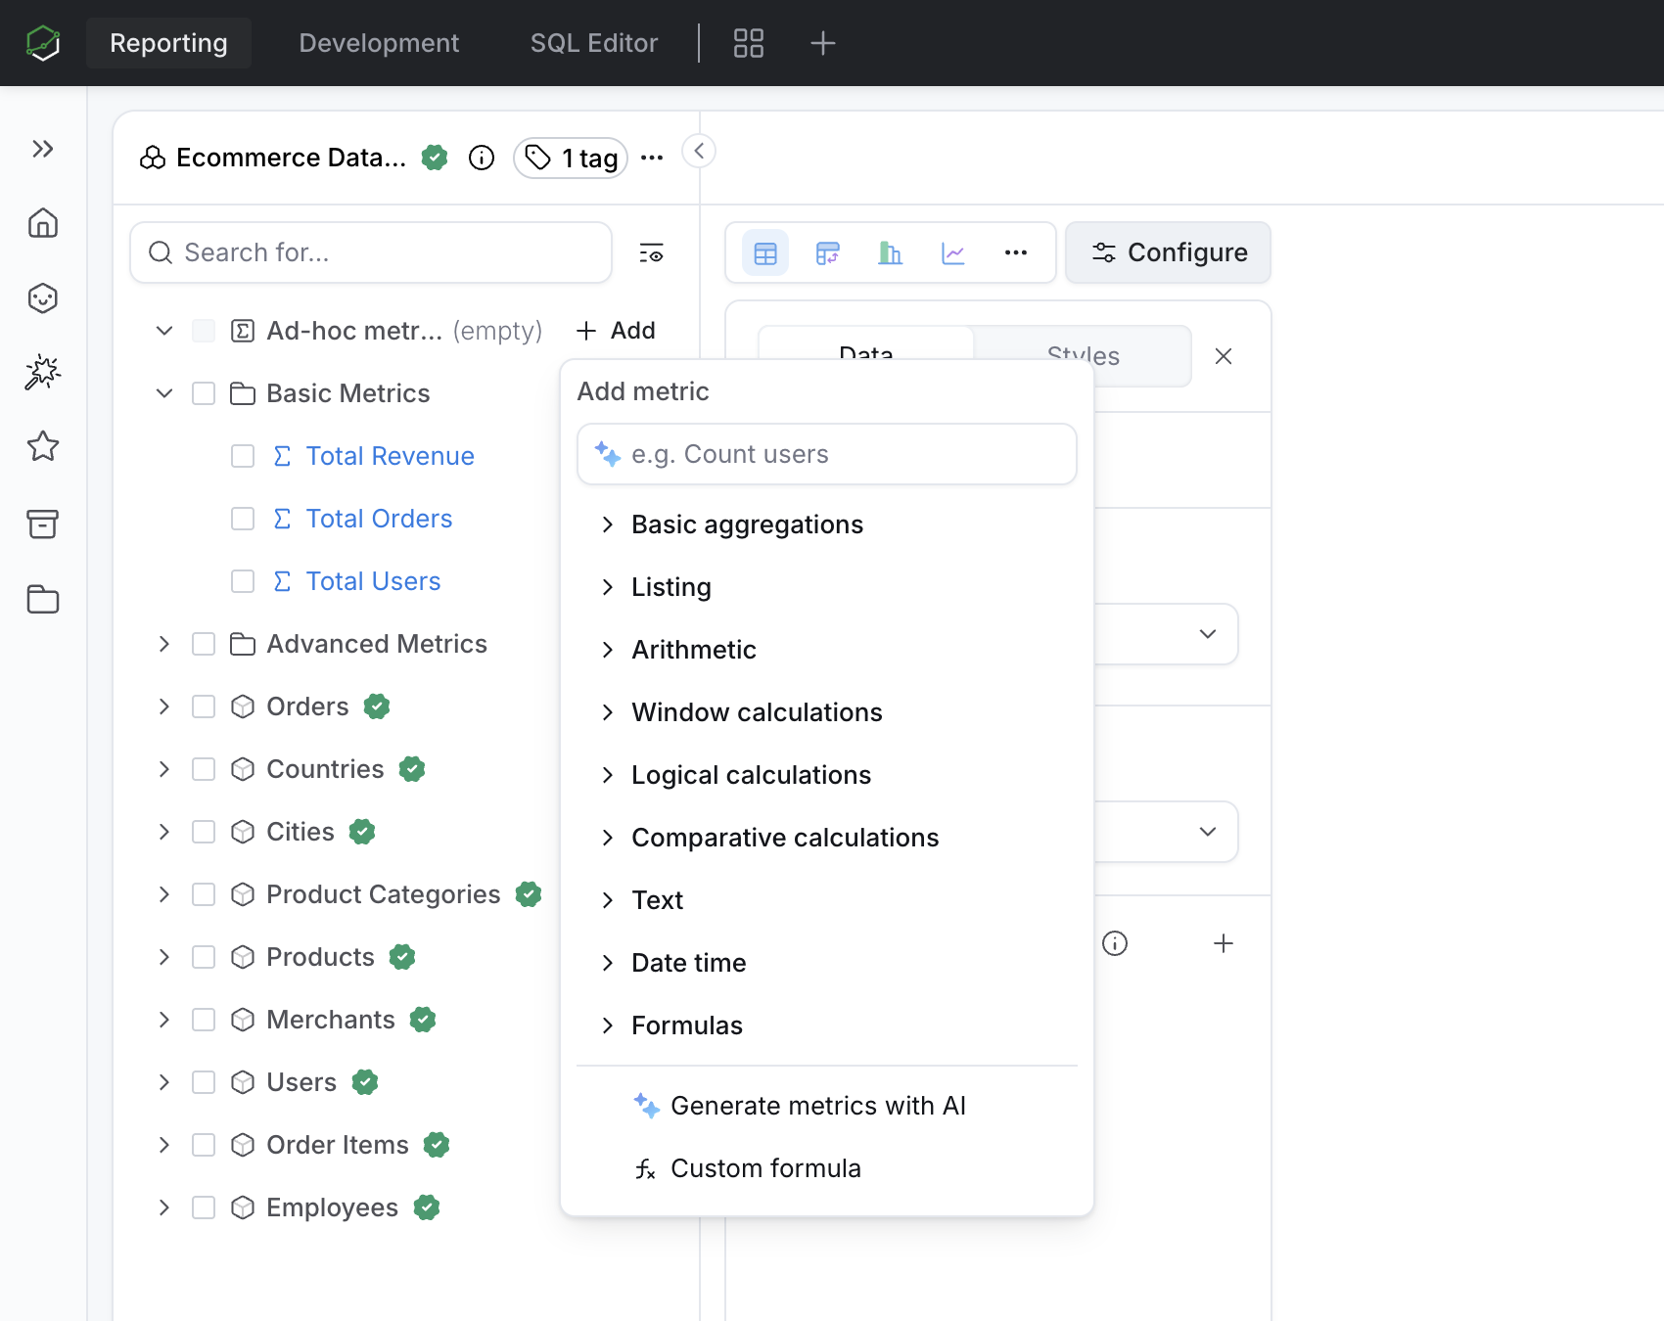This screenshot has width=1664, height=1321.
Task: Collapse the Basic Metrics folder
Action: [164, 393]
